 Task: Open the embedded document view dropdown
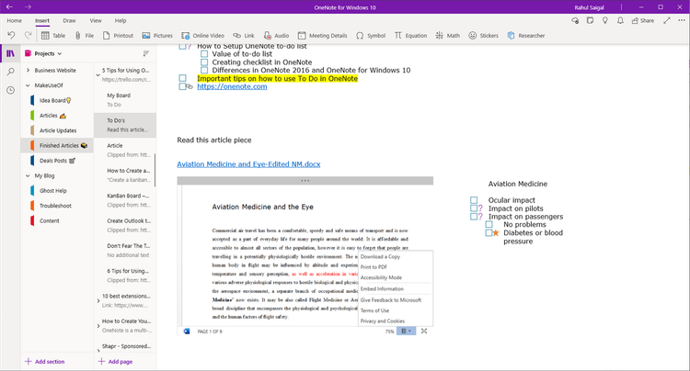[406, 331]
